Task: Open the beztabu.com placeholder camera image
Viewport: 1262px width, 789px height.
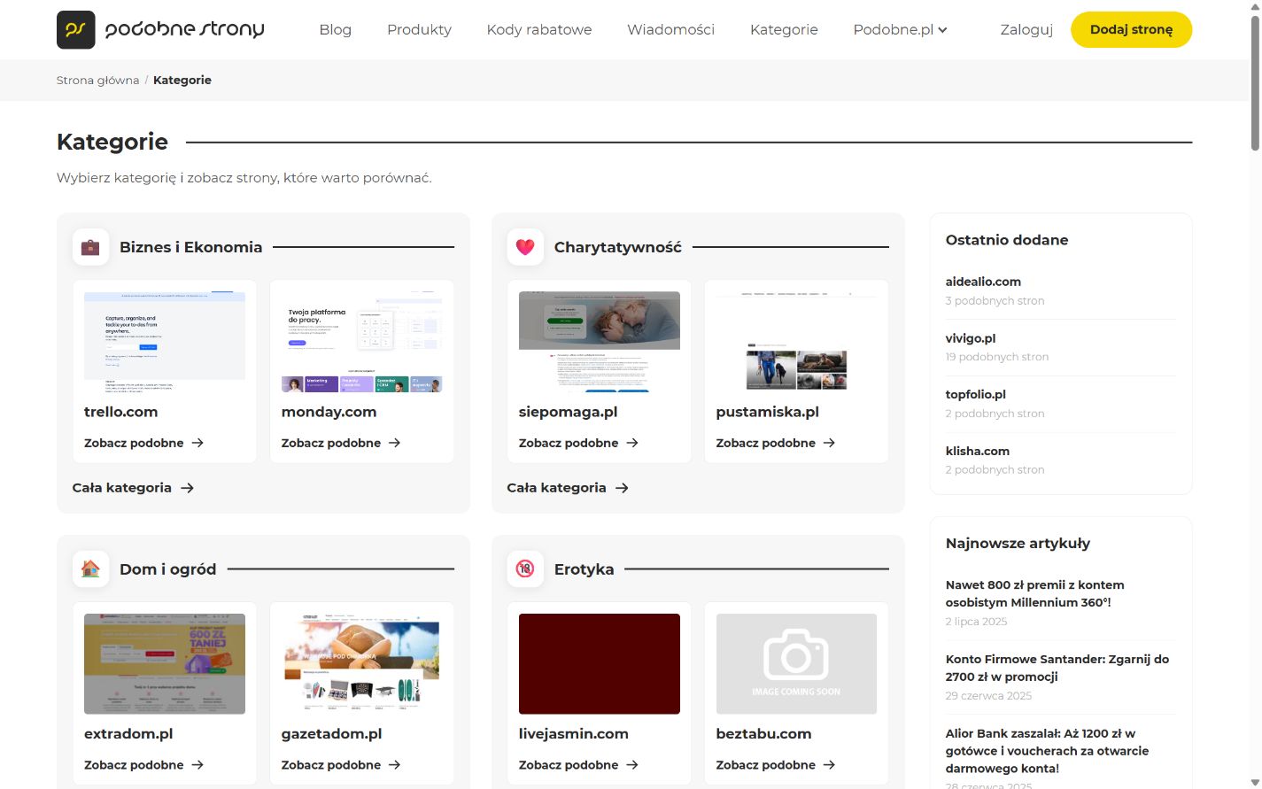Action: tap(796, 664)
